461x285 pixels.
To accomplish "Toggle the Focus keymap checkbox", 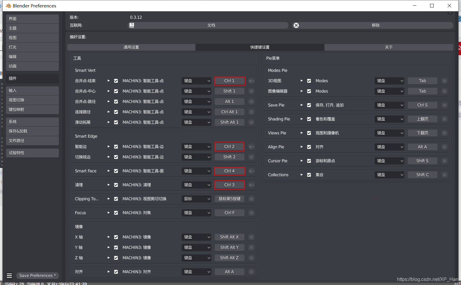I will click(x=116, y=213).
